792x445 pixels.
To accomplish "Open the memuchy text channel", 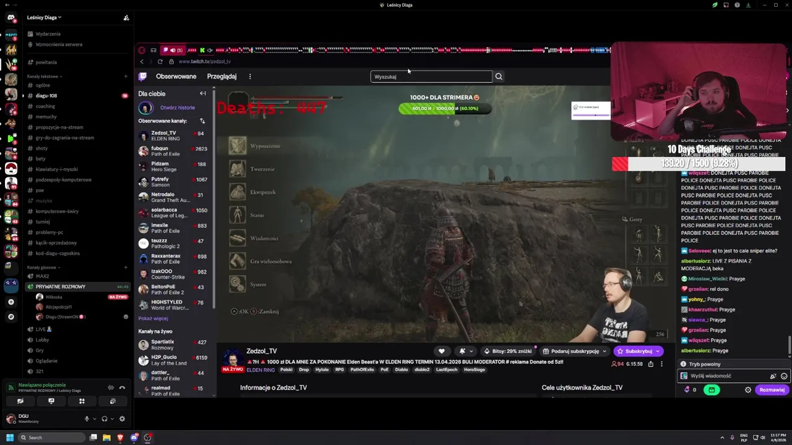I will point(46,117).
